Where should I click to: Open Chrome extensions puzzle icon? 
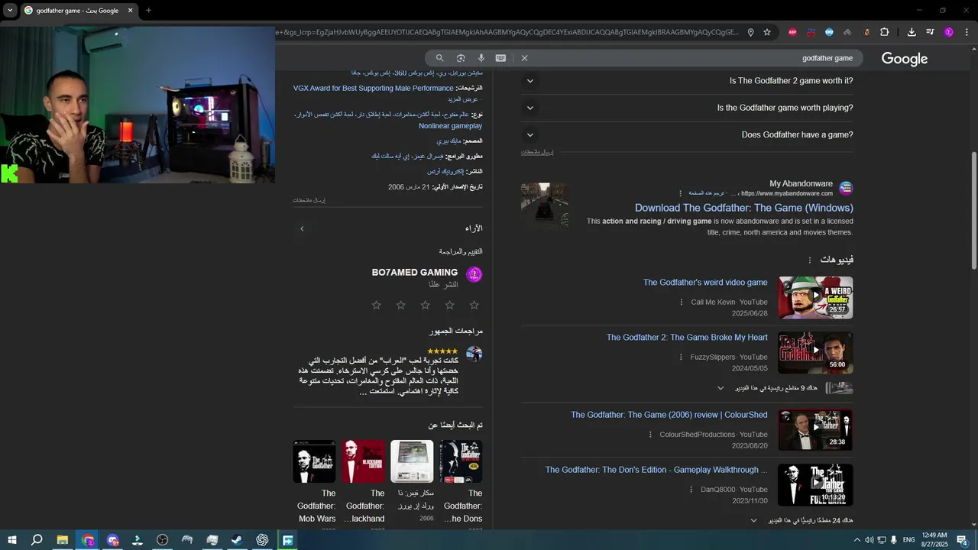tap(885, 32)
